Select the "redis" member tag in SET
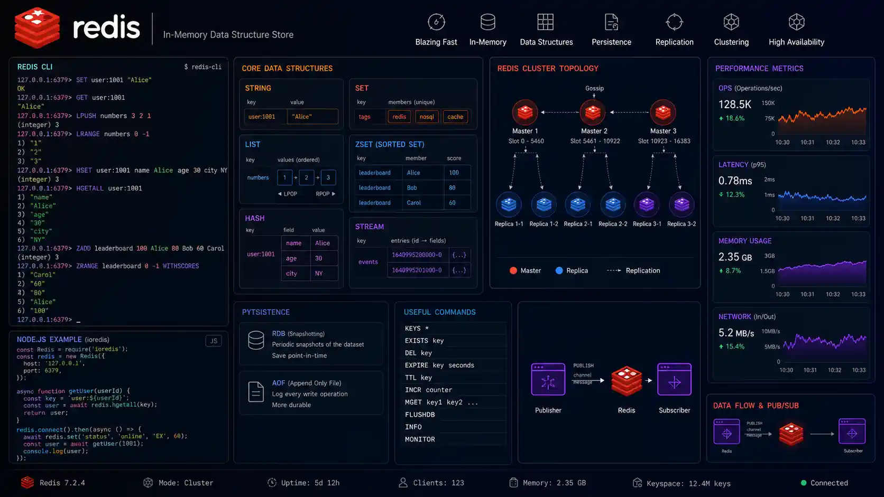 (x=400, y=117)
